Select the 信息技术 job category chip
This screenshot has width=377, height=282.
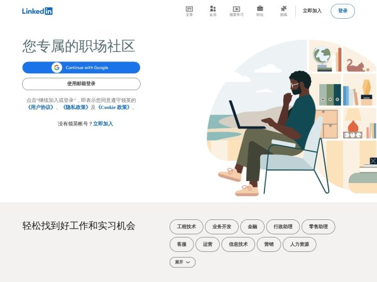tap(238, 244)
